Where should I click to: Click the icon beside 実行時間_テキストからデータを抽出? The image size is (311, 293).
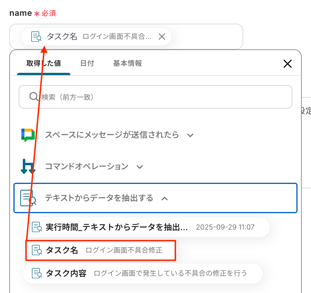(x=37, y=227)
